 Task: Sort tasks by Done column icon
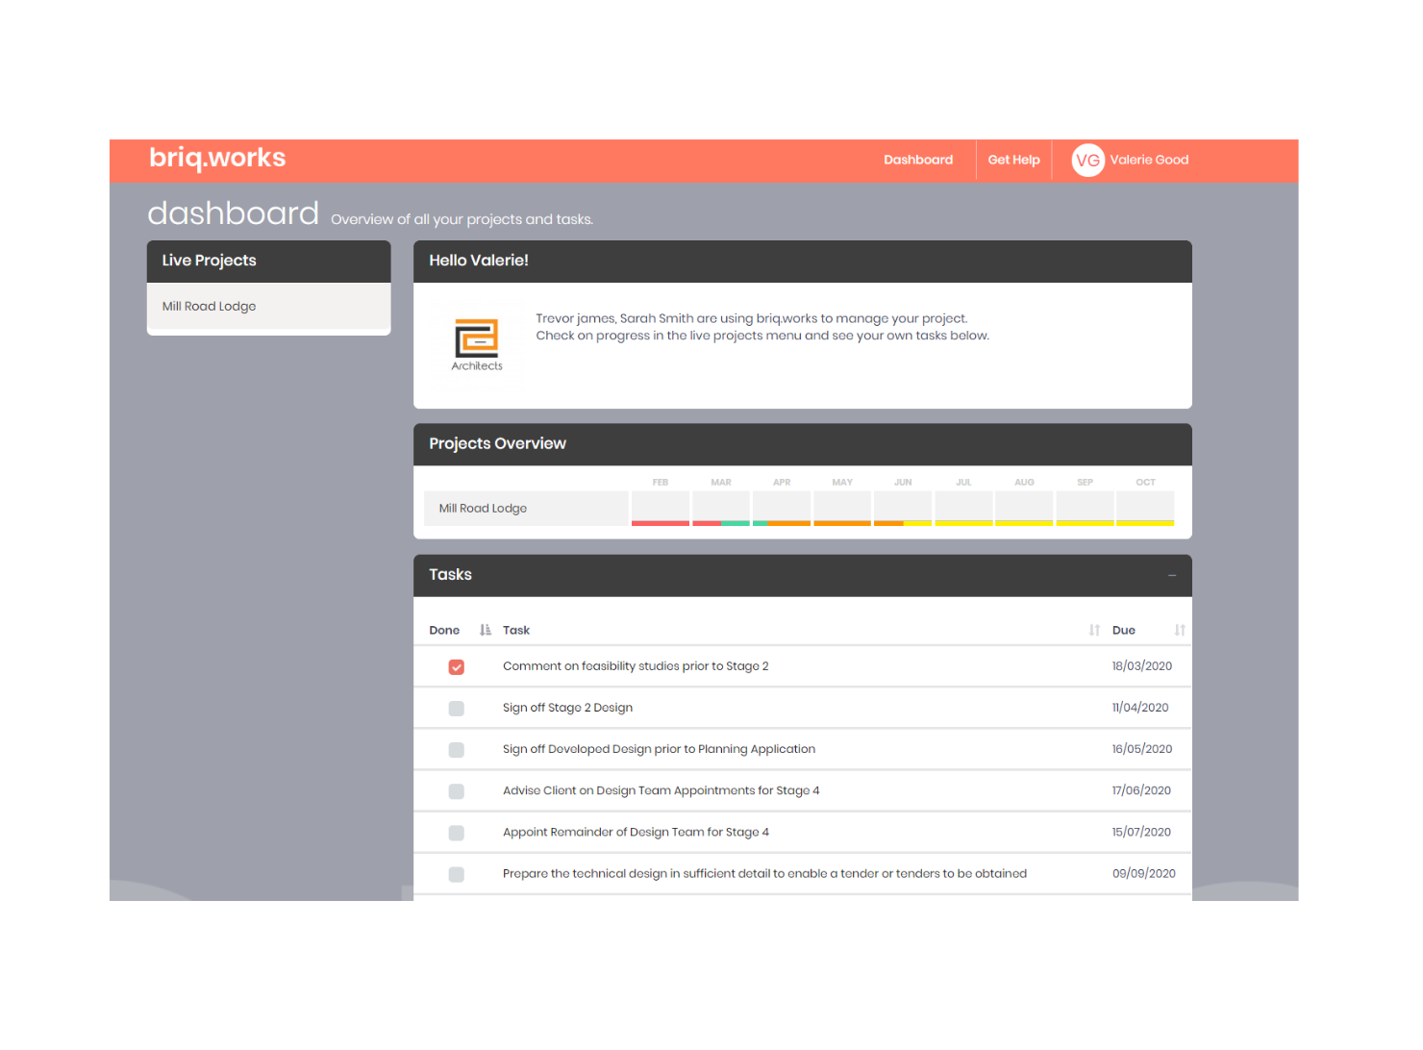(486, 630)
